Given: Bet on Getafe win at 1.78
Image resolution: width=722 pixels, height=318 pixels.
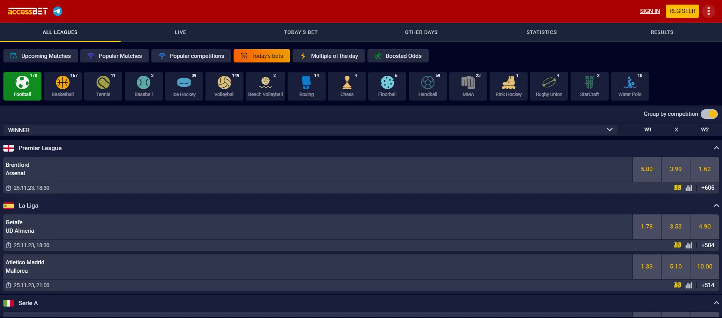Looking at the screenshot, I should (647, 227).
